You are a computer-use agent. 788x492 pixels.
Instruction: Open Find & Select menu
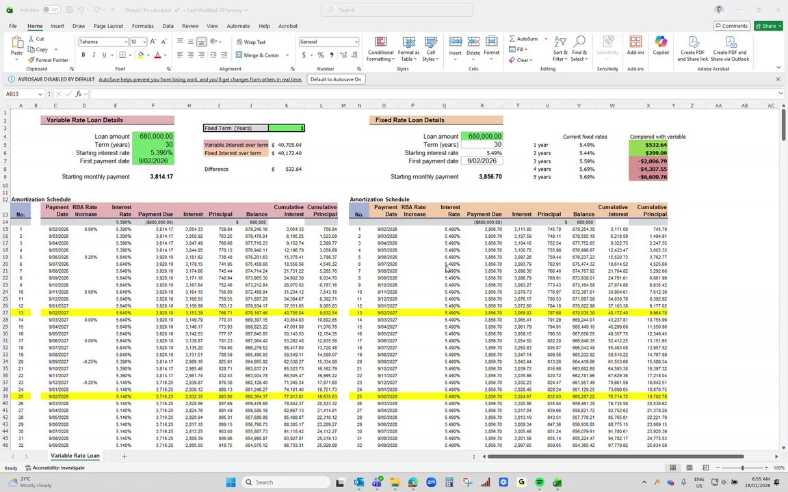pos(579,49)
